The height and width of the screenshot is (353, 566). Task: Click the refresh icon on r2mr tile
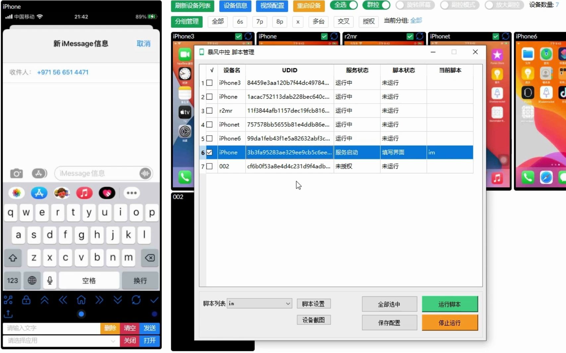pyautogui.click(x=420, y=36)
